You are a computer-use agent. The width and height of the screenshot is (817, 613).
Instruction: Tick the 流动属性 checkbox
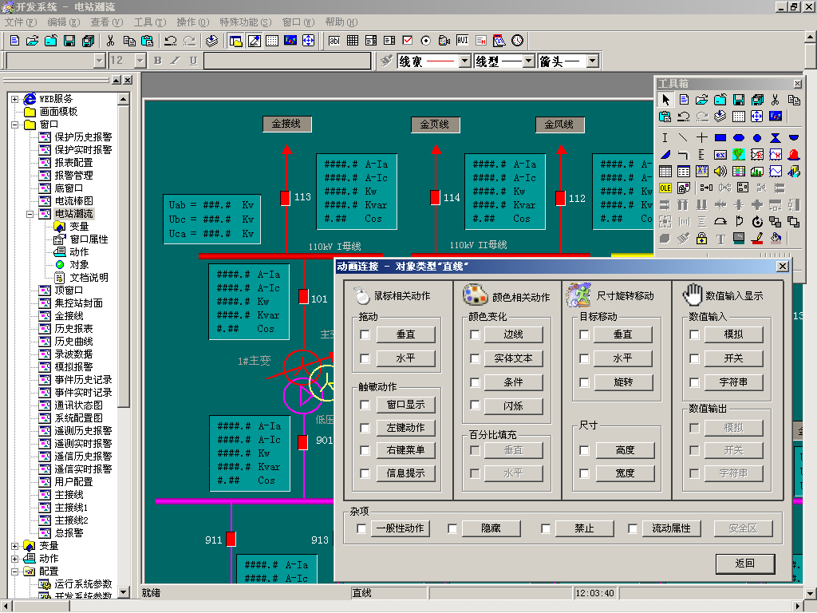tap(633, 528)
